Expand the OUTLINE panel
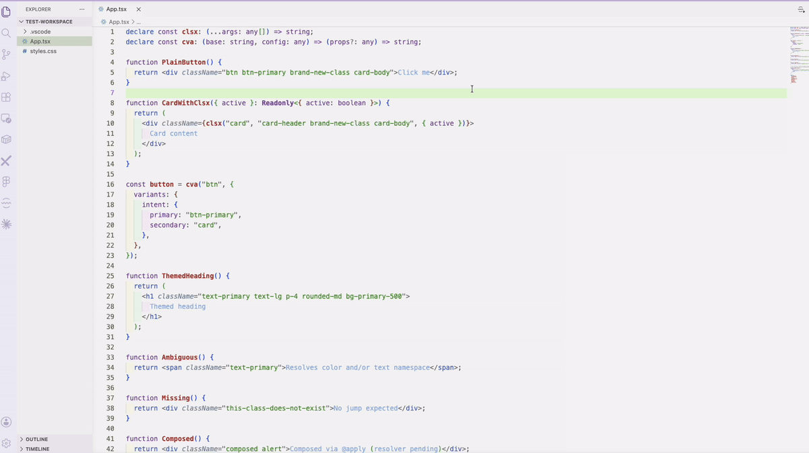 [55, 439]
